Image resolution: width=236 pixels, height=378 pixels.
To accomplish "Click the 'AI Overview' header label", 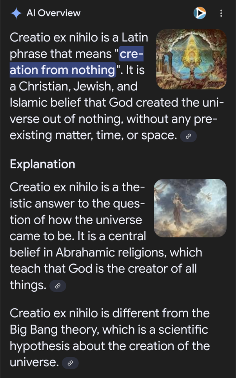I will pyautogui.click(x=53, y=13).
